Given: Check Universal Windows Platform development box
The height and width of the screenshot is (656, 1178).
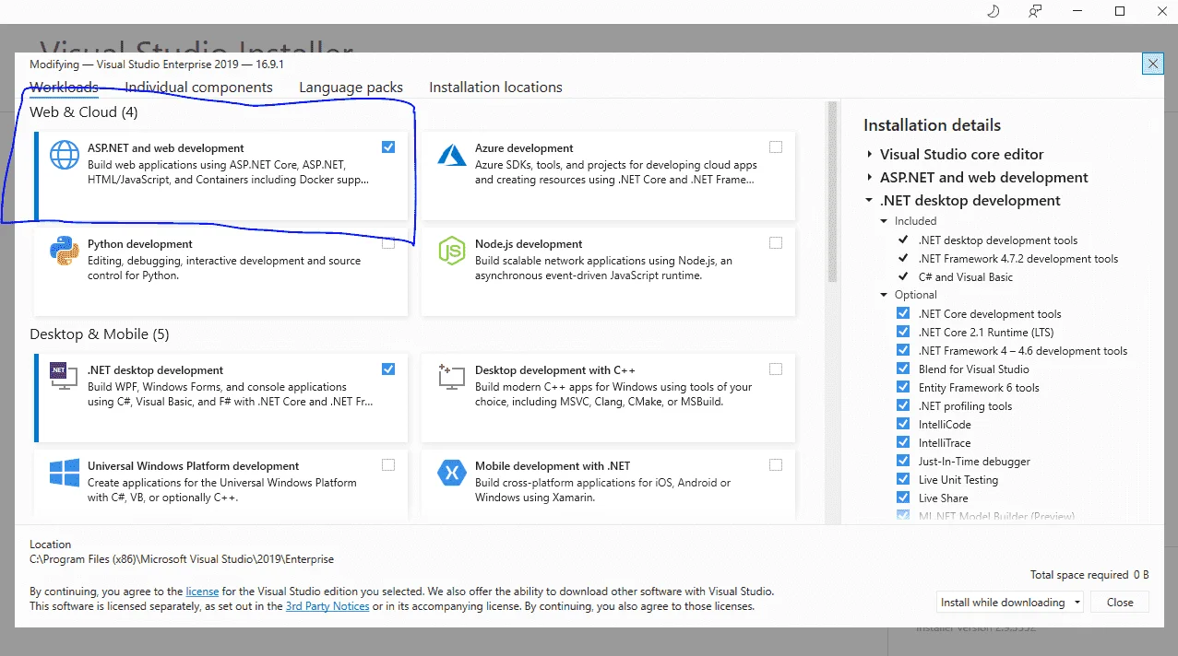Looking at the screenshot, I should [388, 464].
